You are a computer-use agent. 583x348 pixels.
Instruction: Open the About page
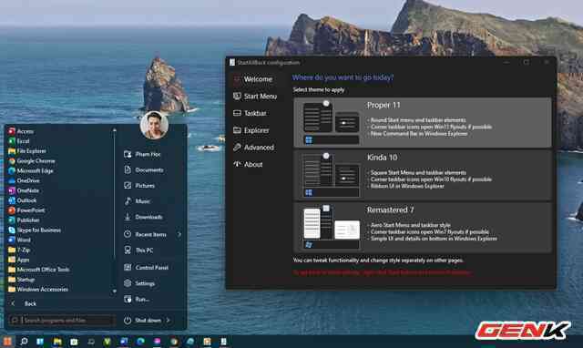248,164
